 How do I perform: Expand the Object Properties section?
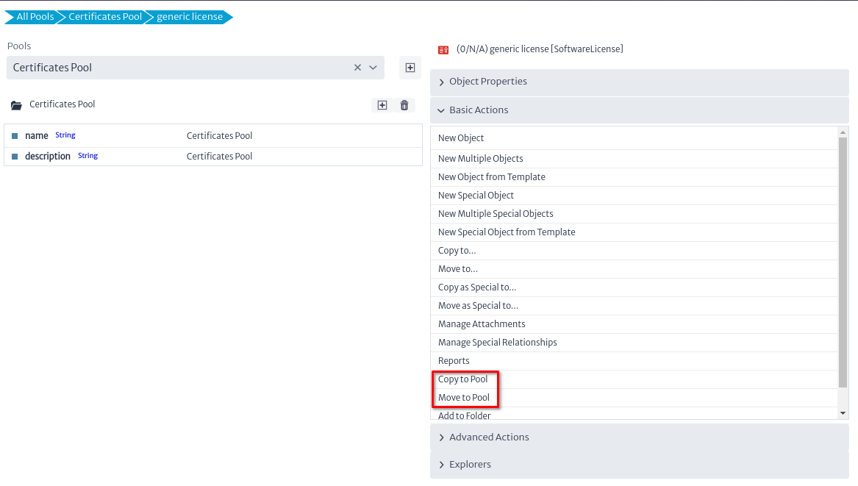tap(639, 82)
